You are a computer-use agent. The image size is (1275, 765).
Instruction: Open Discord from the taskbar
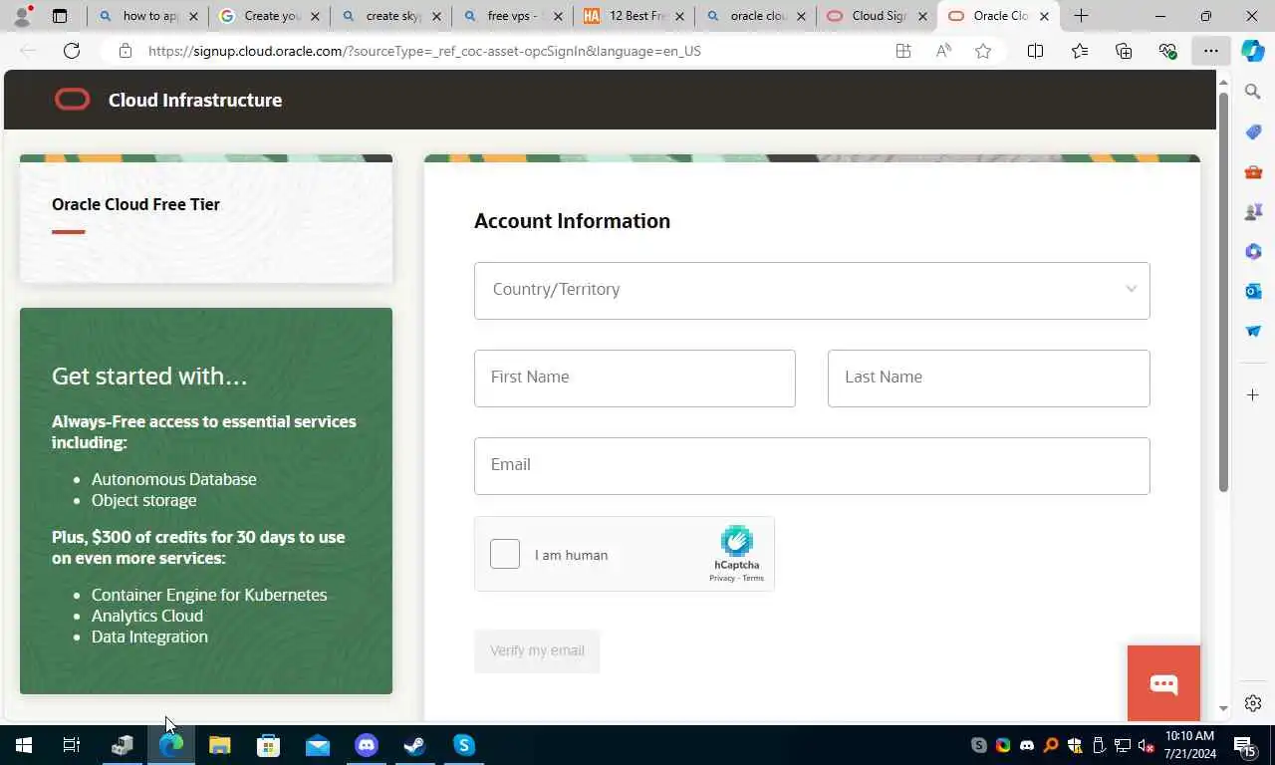[x=367, y=745]
